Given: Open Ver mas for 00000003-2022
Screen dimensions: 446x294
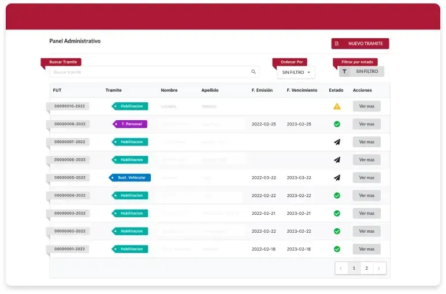Looking at the screenshot, I should pos(367,213).
